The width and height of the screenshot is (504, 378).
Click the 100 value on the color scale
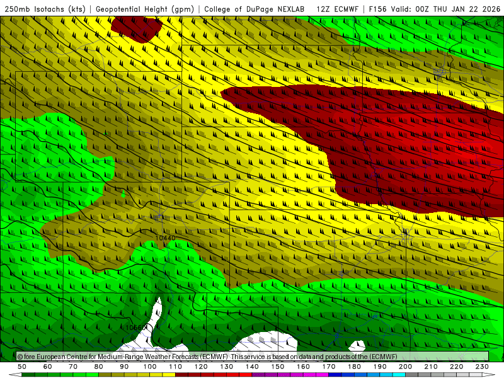(150, 367)
